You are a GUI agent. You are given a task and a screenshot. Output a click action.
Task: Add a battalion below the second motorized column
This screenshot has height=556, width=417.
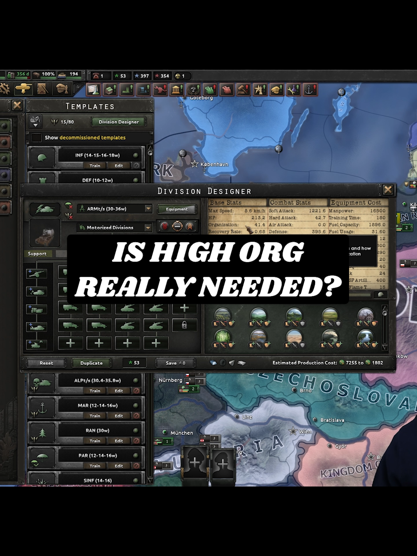pyautogui.click(x=99, y=343)
